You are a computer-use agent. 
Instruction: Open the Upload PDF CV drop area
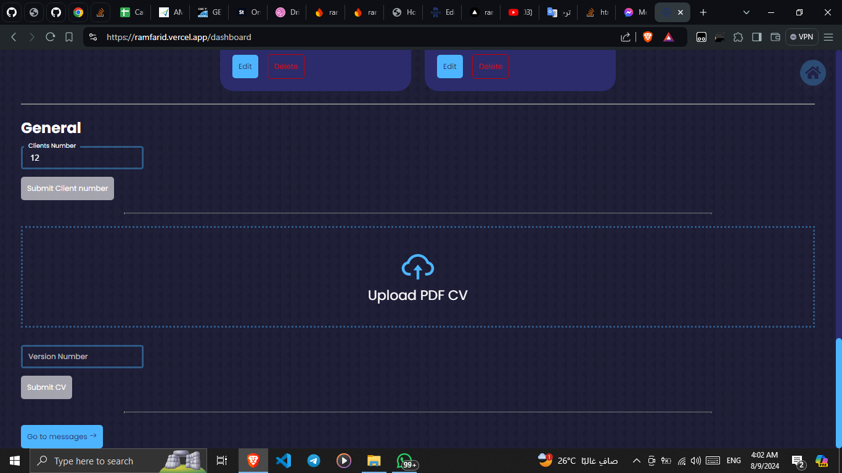pos(418,277)
